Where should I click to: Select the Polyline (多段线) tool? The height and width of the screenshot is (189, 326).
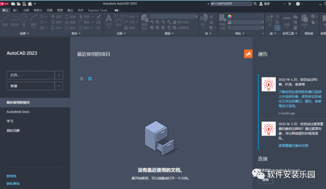click(14, 20)
